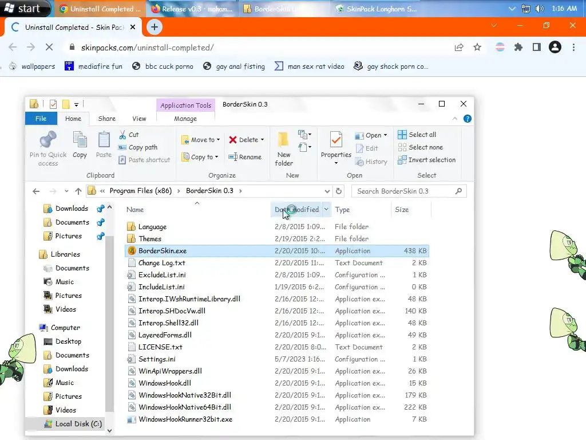This screenshot has width=586, height=440.
Task: Switch to the Home ribbon tab
Action: [x=73, y=119]
